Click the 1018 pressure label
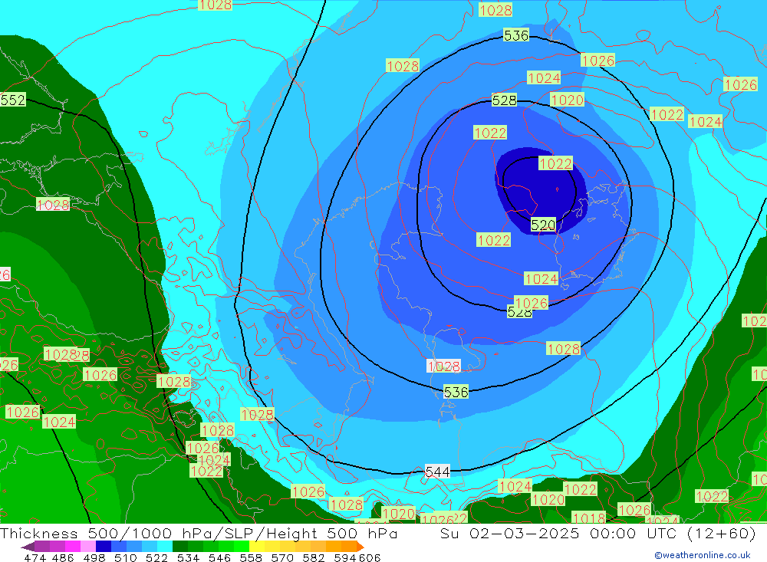Screen dimensions: 767x562 [x=588, y=518]
